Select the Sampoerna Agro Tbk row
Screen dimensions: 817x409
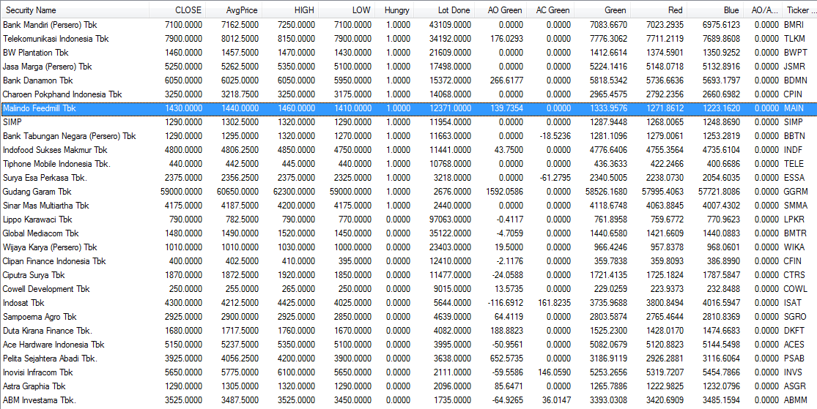tap(409, 316)
